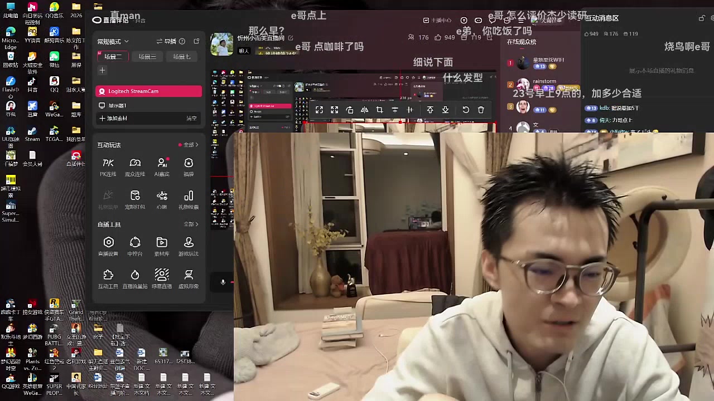
Task: Add a new scene with plus button
Action: pyautogui.click(x=102, y=70)
